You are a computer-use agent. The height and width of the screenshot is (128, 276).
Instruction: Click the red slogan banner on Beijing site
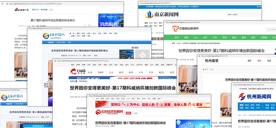149,104
